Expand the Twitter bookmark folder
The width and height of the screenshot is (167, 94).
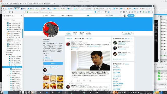(6, 52)
